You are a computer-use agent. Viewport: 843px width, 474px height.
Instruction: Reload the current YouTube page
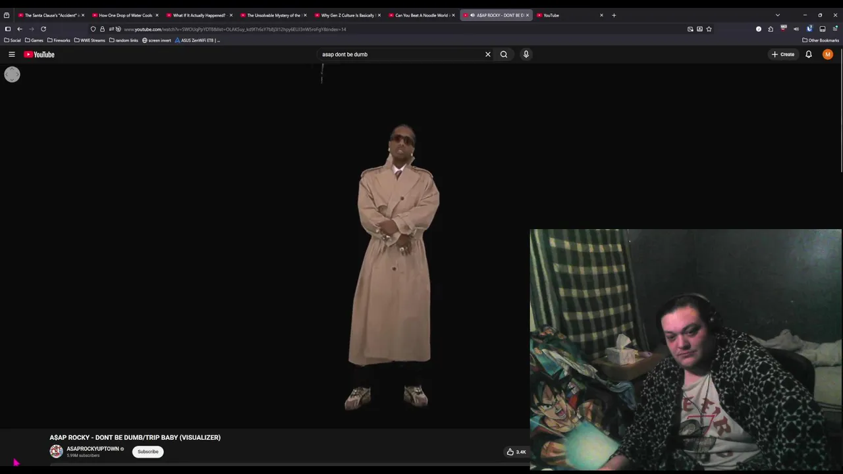click(x=43, y=29)
